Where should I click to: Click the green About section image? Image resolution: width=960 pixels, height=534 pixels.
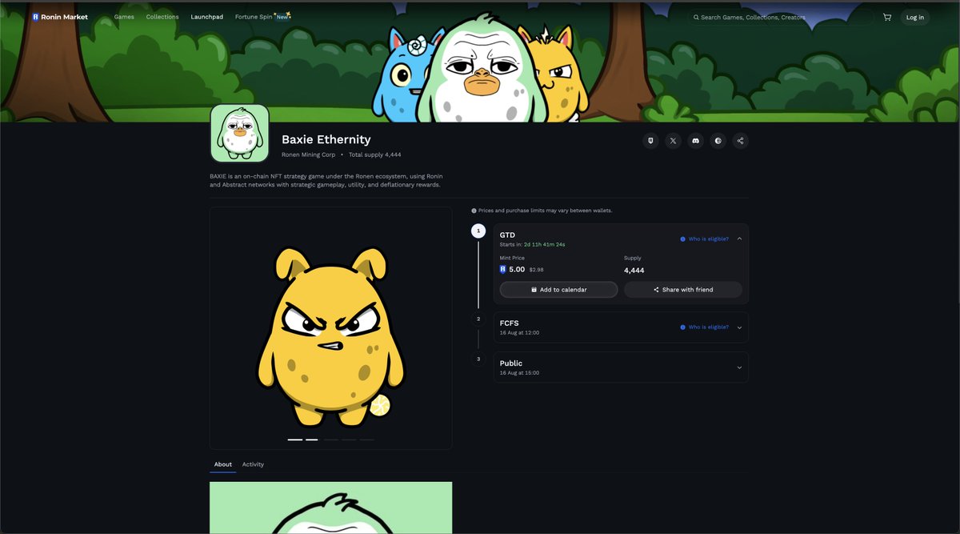(330, 508)
